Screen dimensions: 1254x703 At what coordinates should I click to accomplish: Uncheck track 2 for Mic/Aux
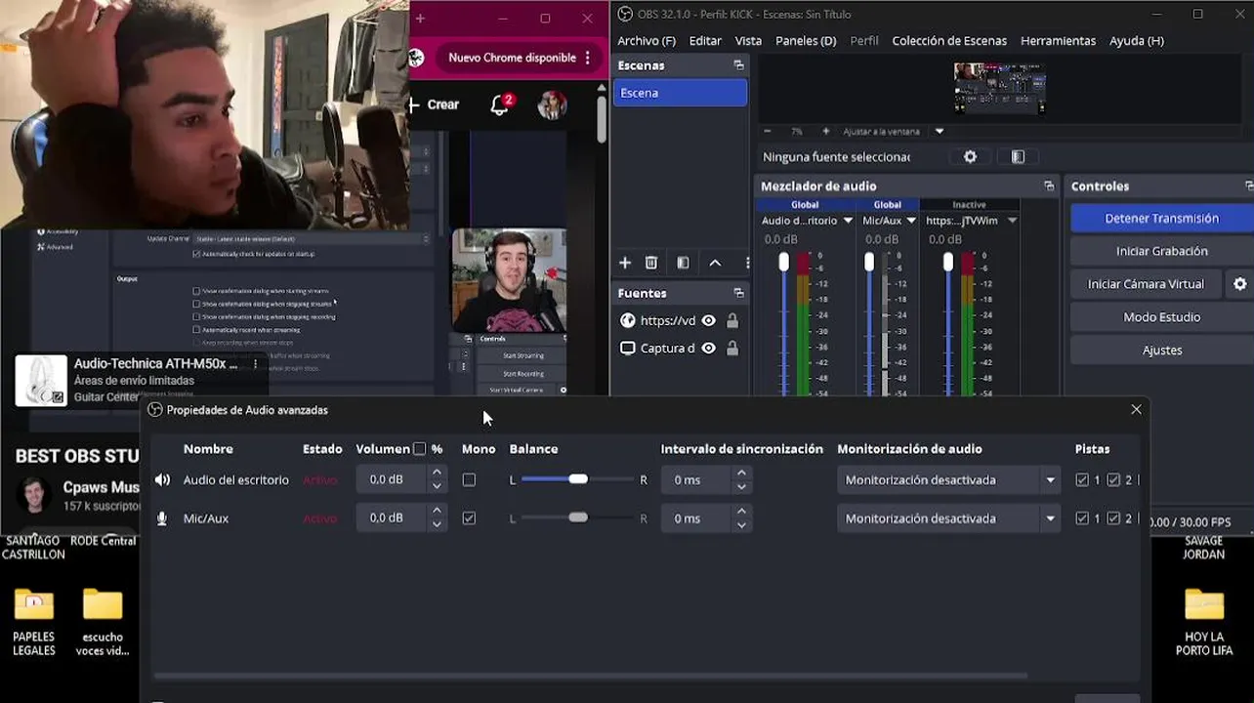pos(1113,518)
